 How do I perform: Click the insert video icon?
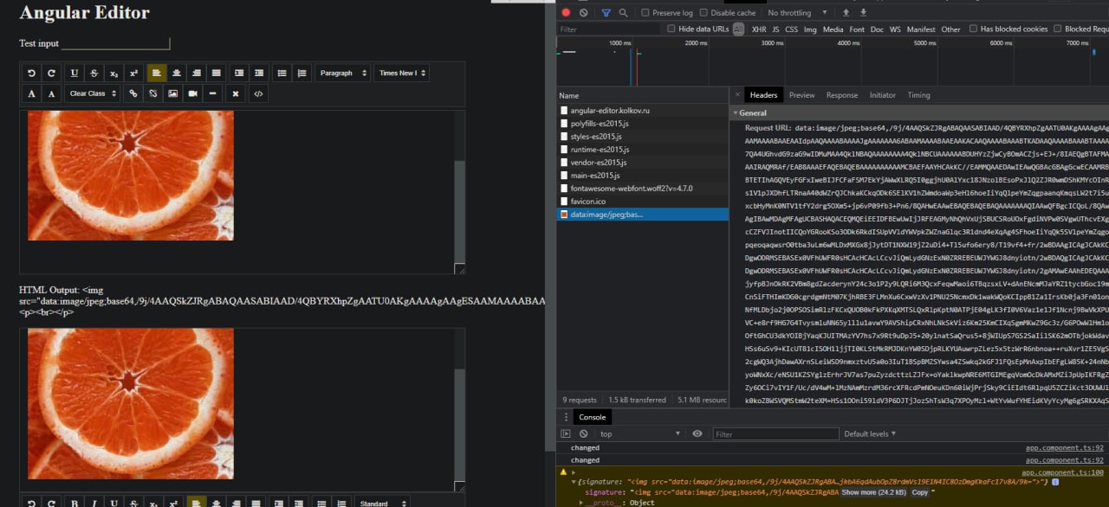193,93
